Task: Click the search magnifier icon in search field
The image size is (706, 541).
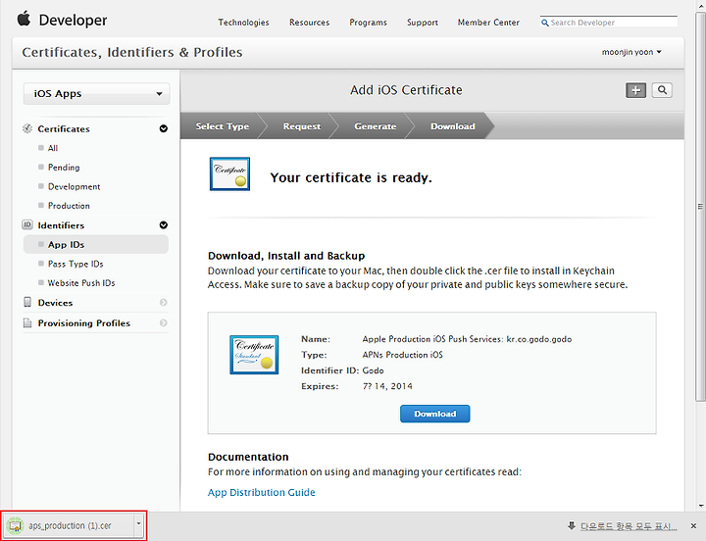Action: [545, 23]
